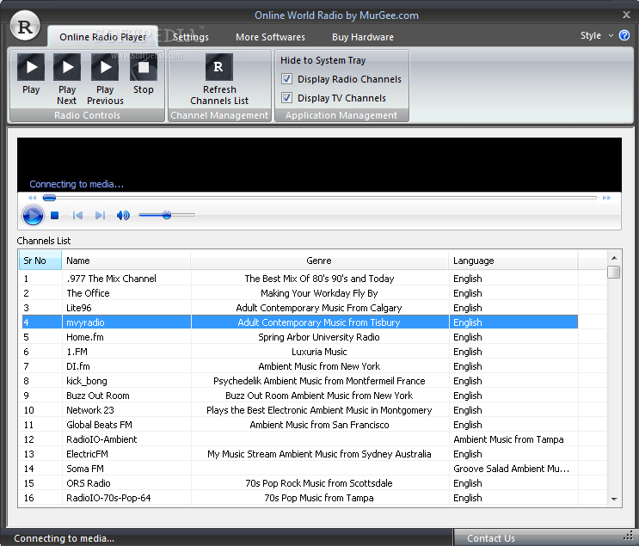
Task: Click Hide to System Tray
Action: [323, 60]
